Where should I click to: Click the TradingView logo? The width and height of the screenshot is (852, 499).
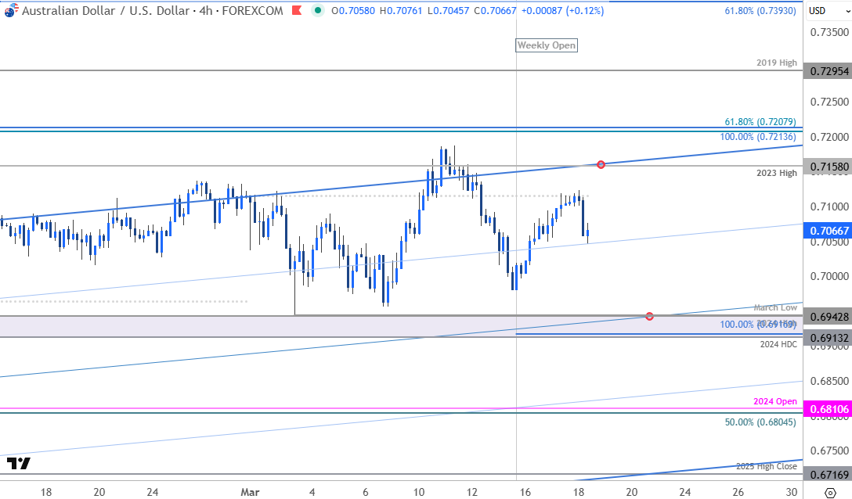pyautogui.click(x=19, y=463)
